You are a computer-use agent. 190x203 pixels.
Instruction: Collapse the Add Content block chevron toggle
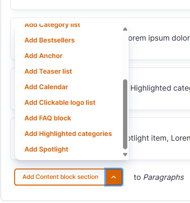click(x=114, y=177)
